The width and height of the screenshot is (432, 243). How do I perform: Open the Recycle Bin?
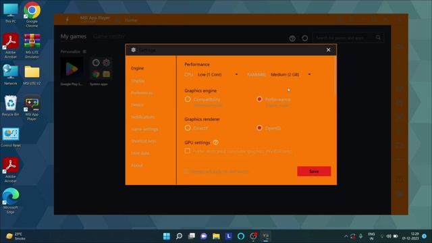pos(11,105)
